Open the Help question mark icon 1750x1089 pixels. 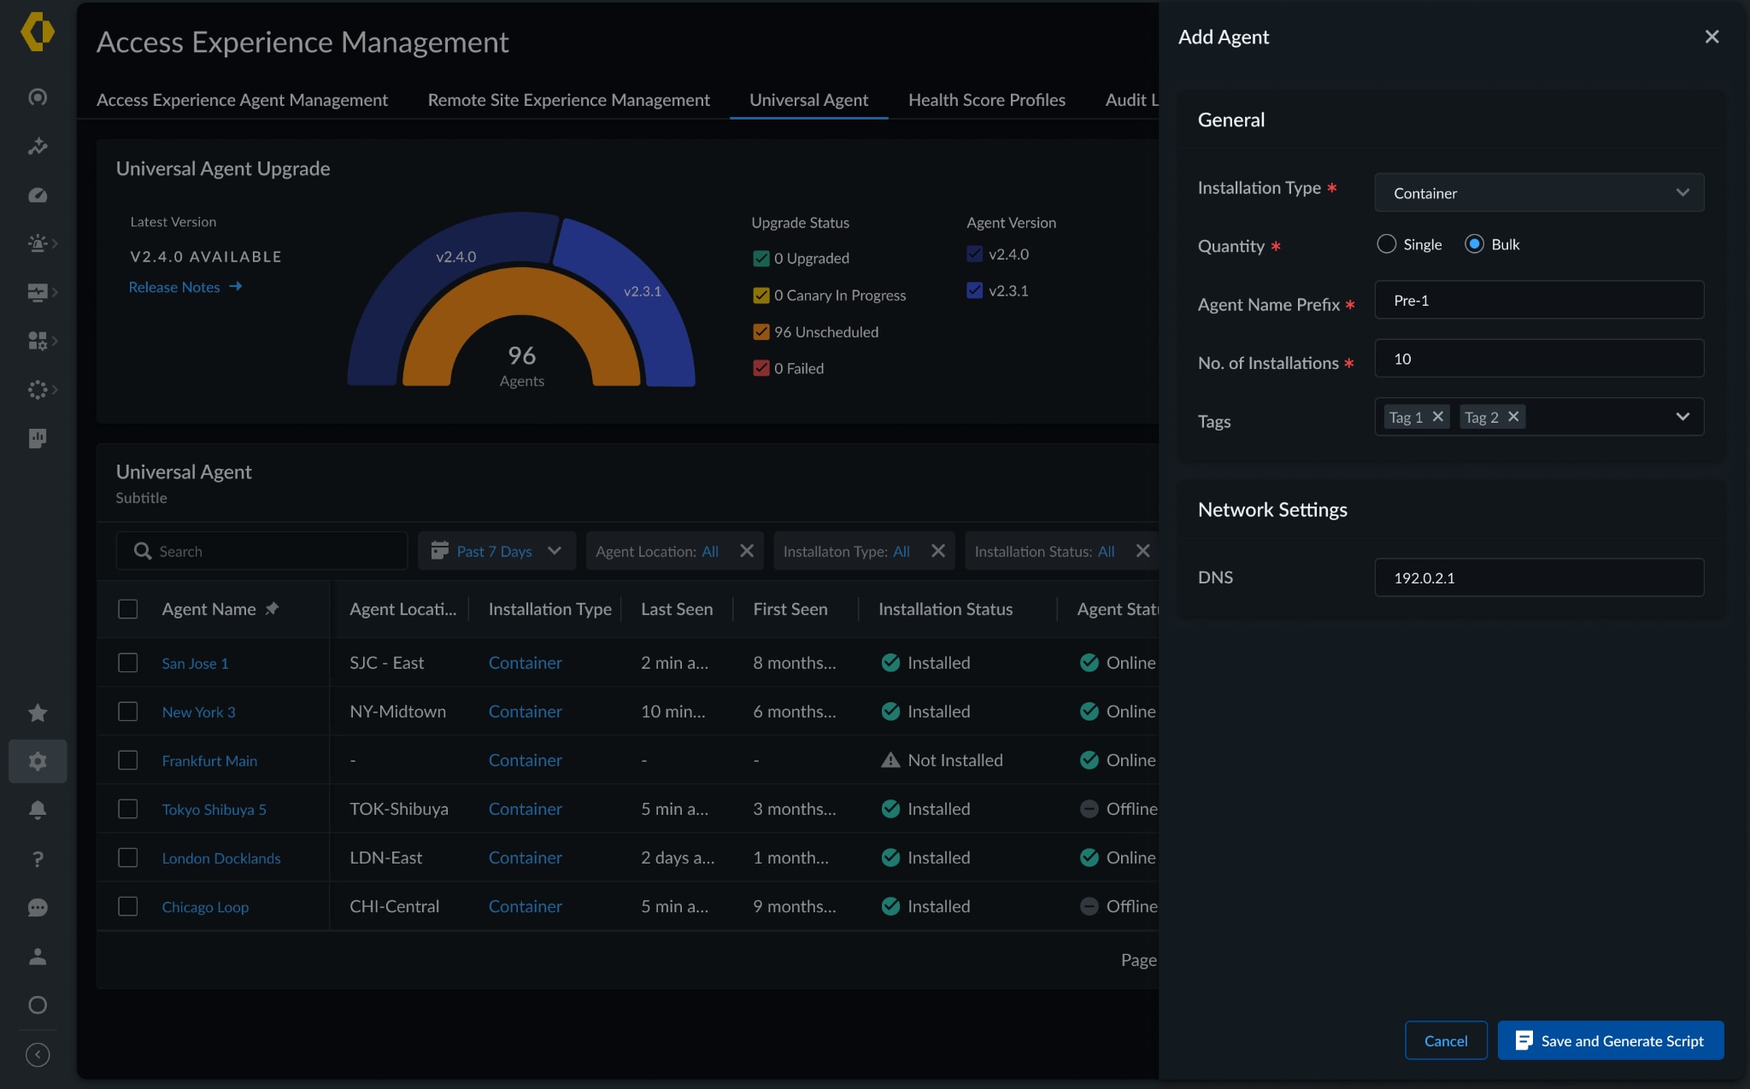(38, 858)
